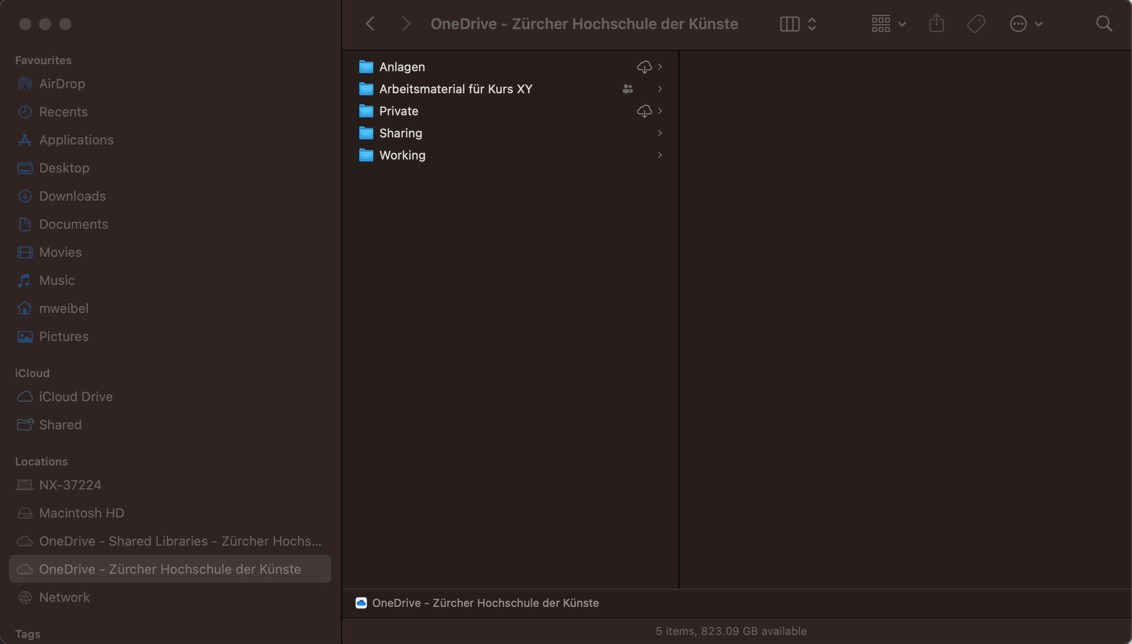Download Anlagen via cloud icon

click(x=644, y=67)
